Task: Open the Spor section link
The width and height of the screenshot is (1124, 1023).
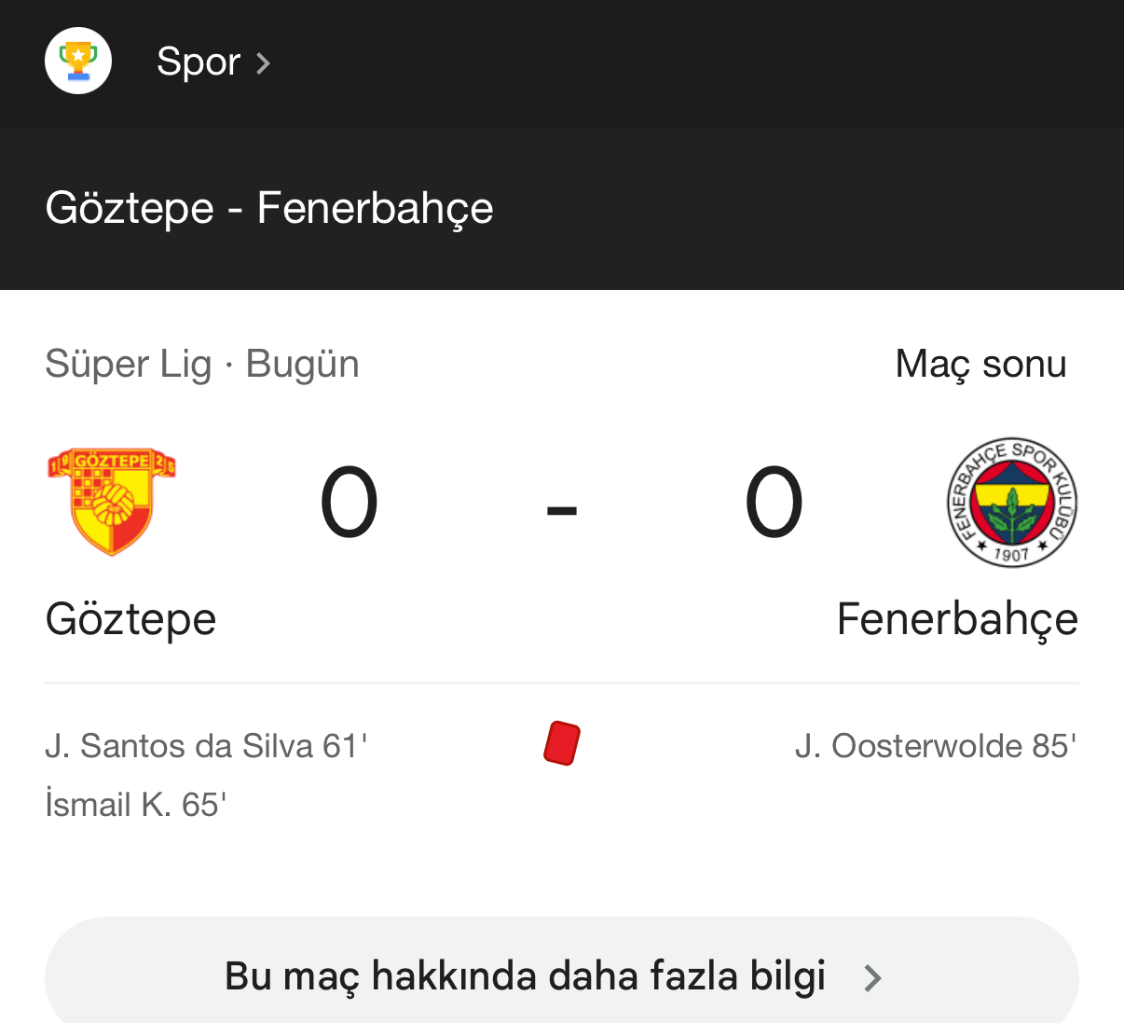Action: click(199, 62)
